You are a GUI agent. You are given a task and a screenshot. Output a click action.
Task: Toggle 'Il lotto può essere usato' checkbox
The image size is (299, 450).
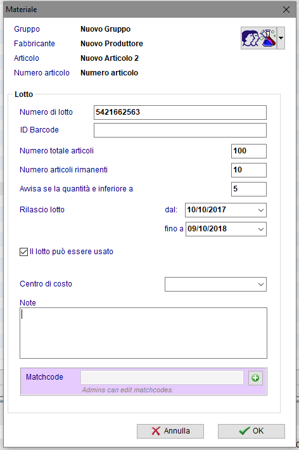pos(23,252)
